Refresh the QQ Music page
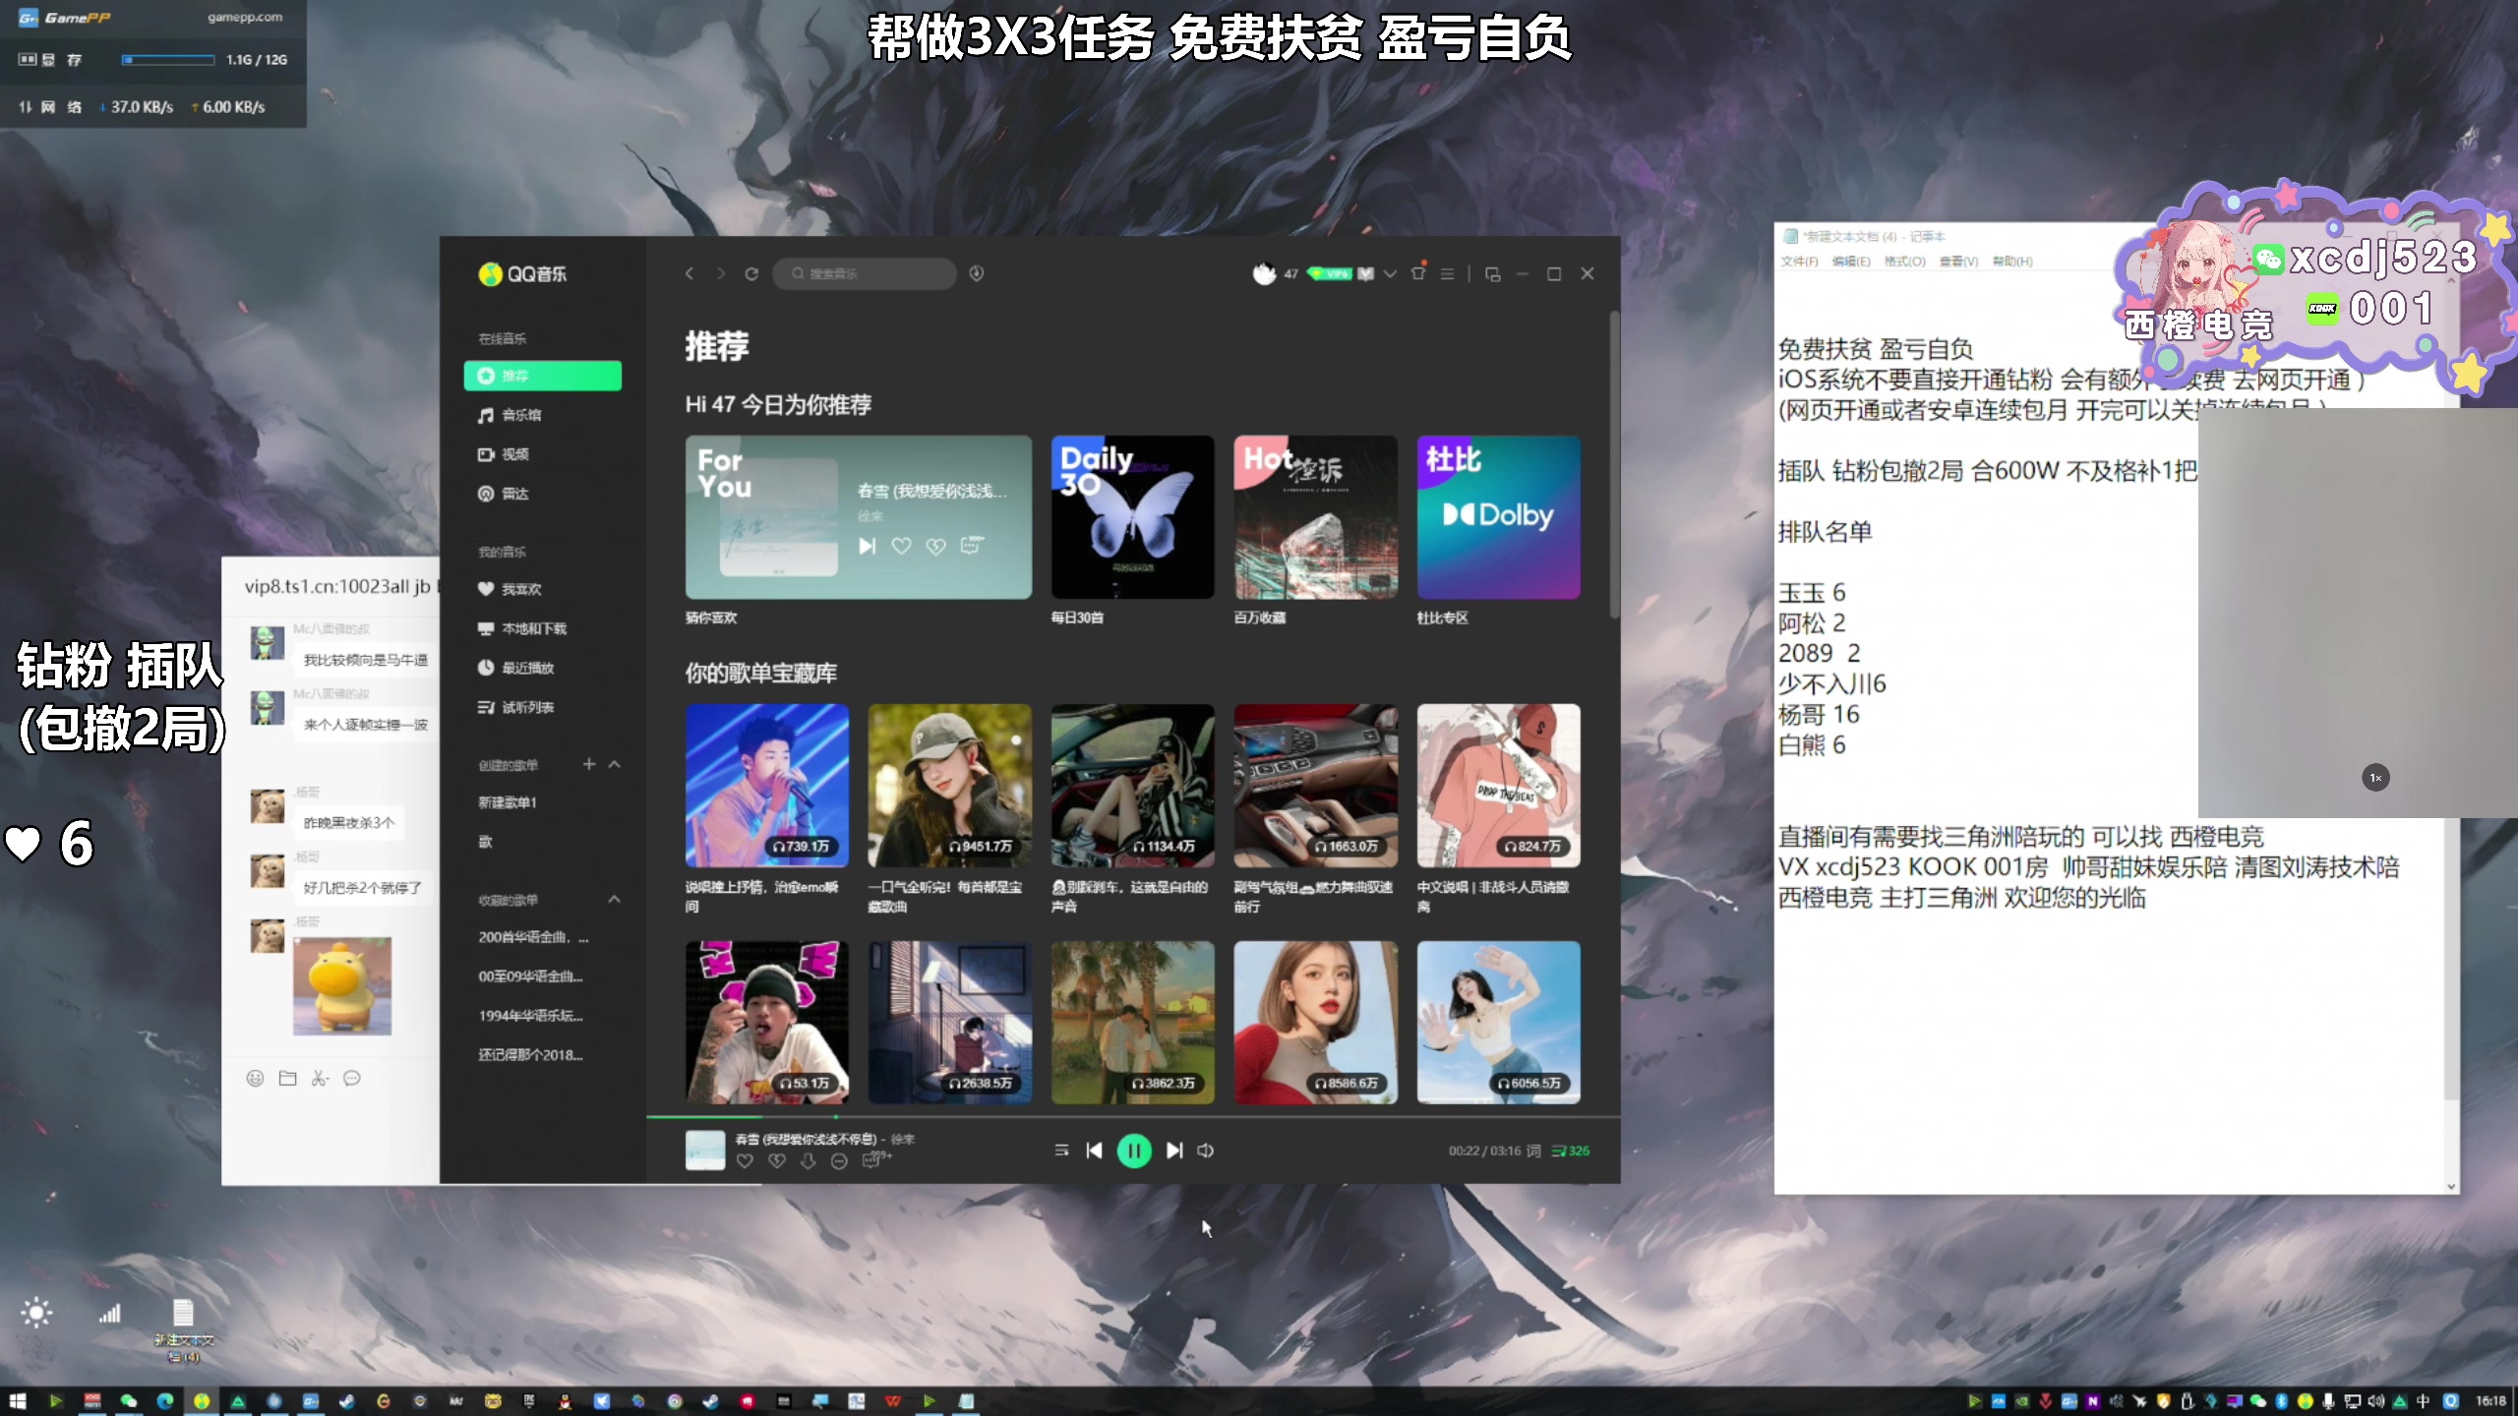The image size is (2518, 1416). (x=751, y=273)
